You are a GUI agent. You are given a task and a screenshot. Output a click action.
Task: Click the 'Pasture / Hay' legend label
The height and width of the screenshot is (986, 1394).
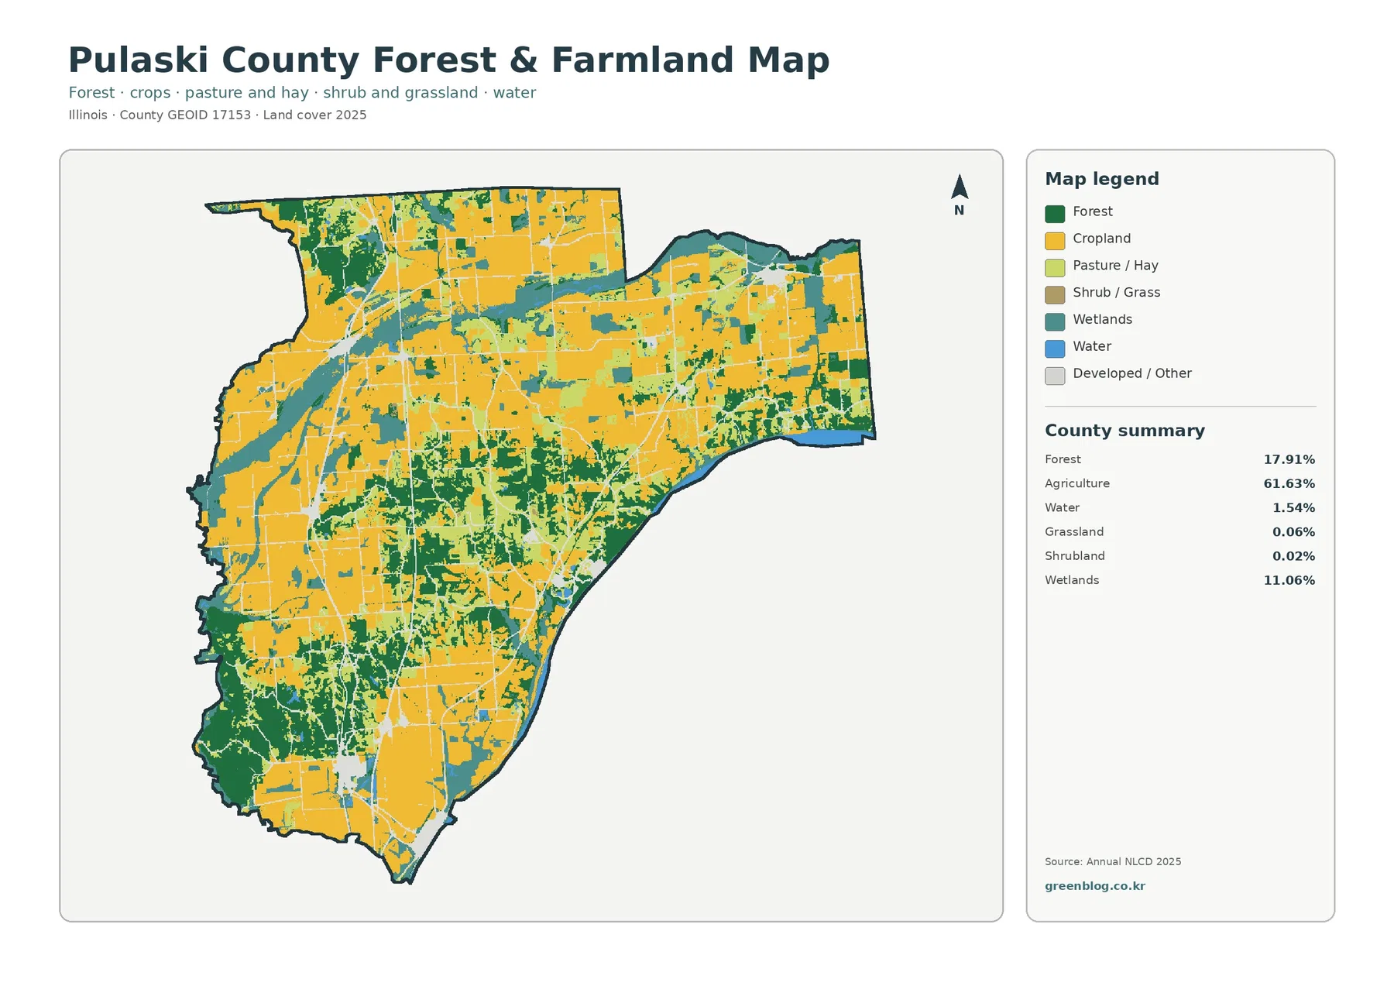point(1115,266)
